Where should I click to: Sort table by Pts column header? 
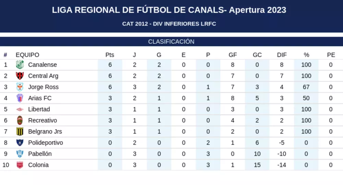click(110, 55)
